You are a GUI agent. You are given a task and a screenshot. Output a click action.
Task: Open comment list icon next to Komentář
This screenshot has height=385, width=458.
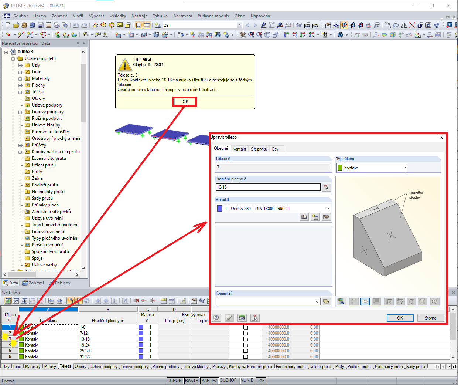coord(326,301)
